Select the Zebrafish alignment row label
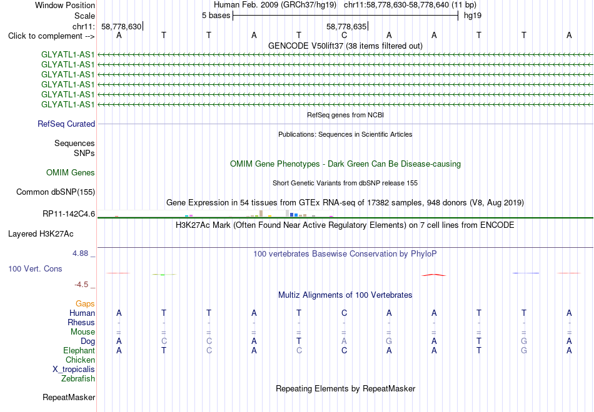This screenshot has height=412, width=594. (78, 378)
